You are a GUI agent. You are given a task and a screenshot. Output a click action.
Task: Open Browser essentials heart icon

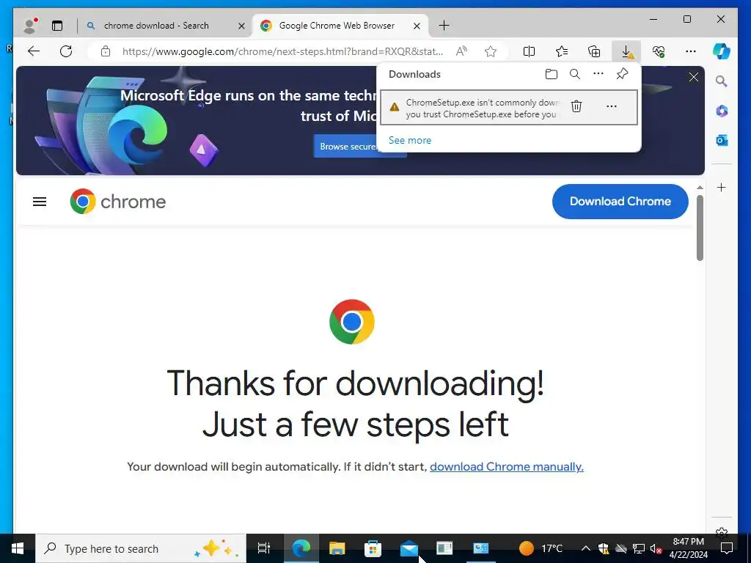point(659,51)
